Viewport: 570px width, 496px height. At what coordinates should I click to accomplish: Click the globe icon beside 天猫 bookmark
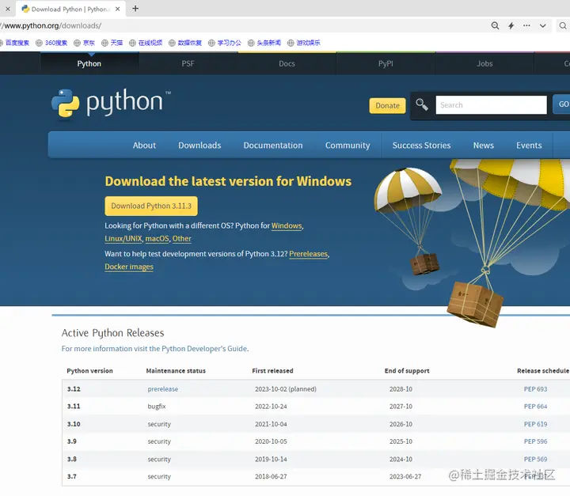(x=104, y=43)
